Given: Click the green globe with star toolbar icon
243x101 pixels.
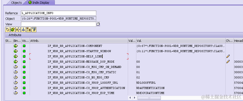Looking at the screenshot, I should (x=13, y=29).
